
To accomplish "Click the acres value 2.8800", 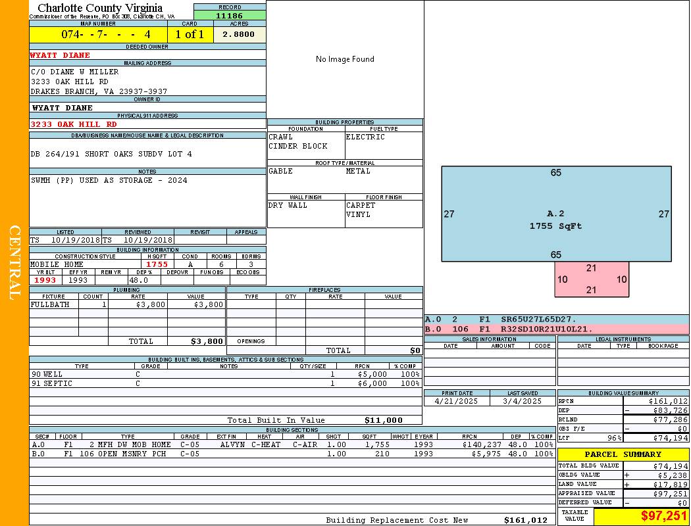I will 239,34.
